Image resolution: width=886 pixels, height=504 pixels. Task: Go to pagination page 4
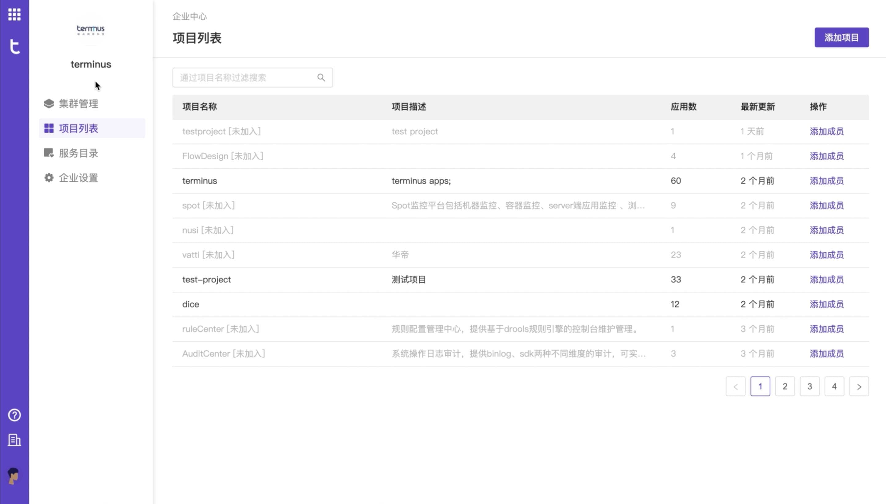click(834, 386)
